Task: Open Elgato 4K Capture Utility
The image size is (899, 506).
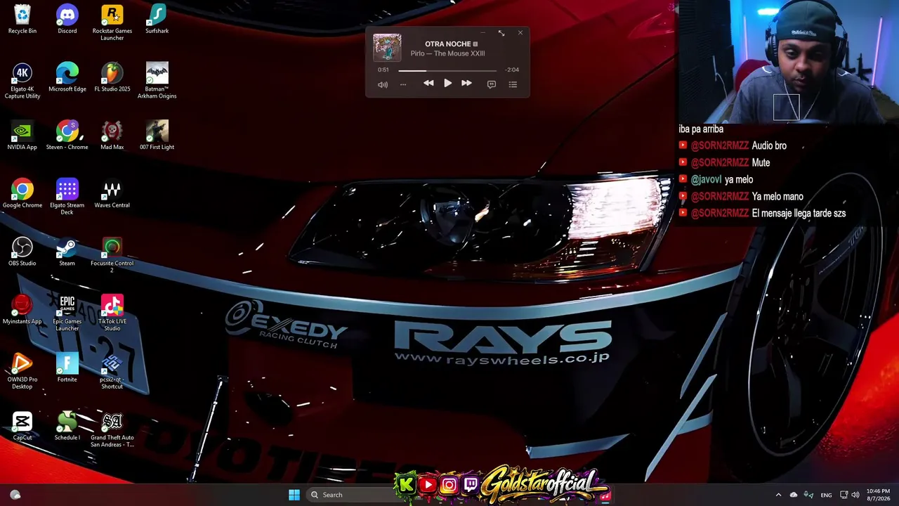Action: coord(22,81)
